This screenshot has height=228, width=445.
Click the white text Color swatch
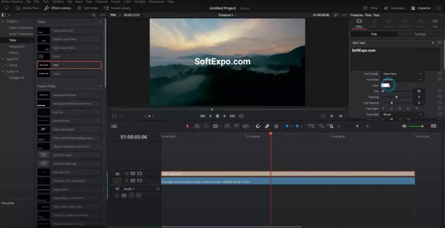click(x=385, y=85)
